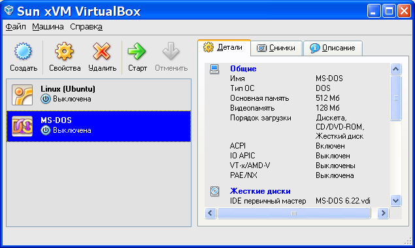Click the Имя label in details
Screen dimensions: 415x248
(237, 79)
